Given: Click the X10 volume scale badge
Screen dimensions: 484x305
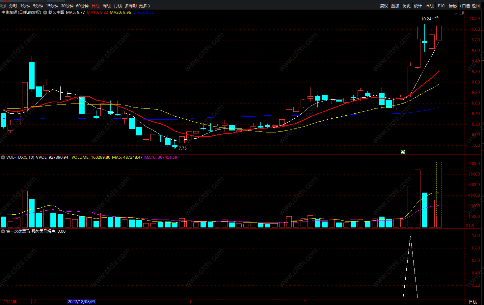Looking at the screenshot, I should 469,225.
